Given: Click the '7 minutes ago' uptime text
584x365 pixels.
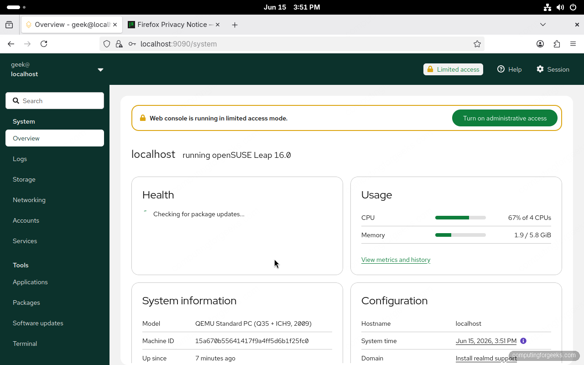Looking at the screenshot, I should [215, 358].
